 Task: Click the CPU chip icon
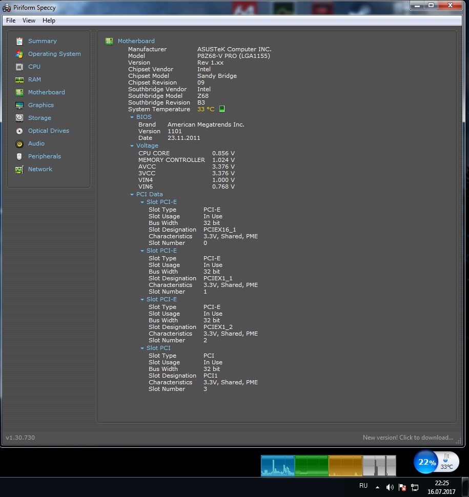pos(19,67)
